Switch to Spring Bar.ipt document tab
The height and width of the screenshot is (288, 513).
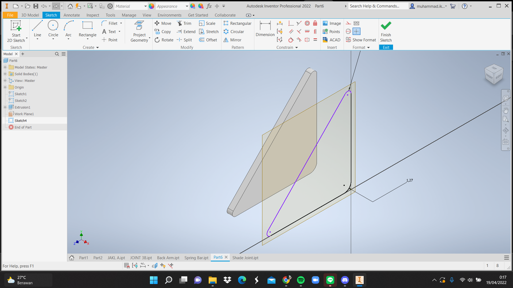(196, 258)
